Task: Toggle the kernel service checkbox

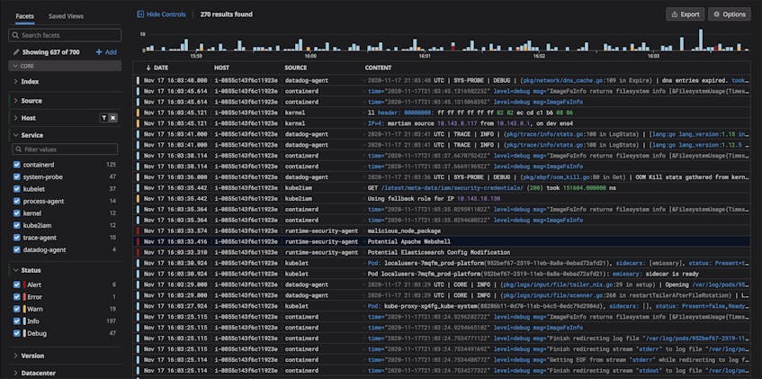Action: [x=17, y=213]
